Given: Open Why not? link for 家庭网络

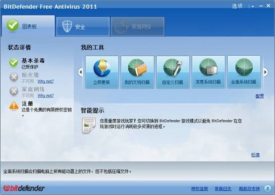Looking at the screenshot, I should coord(46,96).
